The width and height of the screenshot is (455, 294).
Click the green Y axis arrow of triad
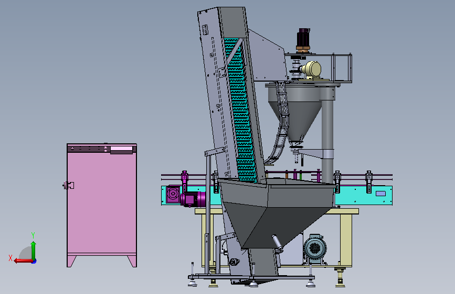click(x=34, y=250)
